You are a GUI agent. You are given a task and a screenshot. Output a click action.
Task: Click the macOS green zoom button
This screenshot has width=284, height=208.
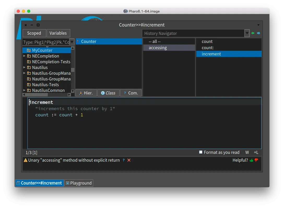(29, 11)
